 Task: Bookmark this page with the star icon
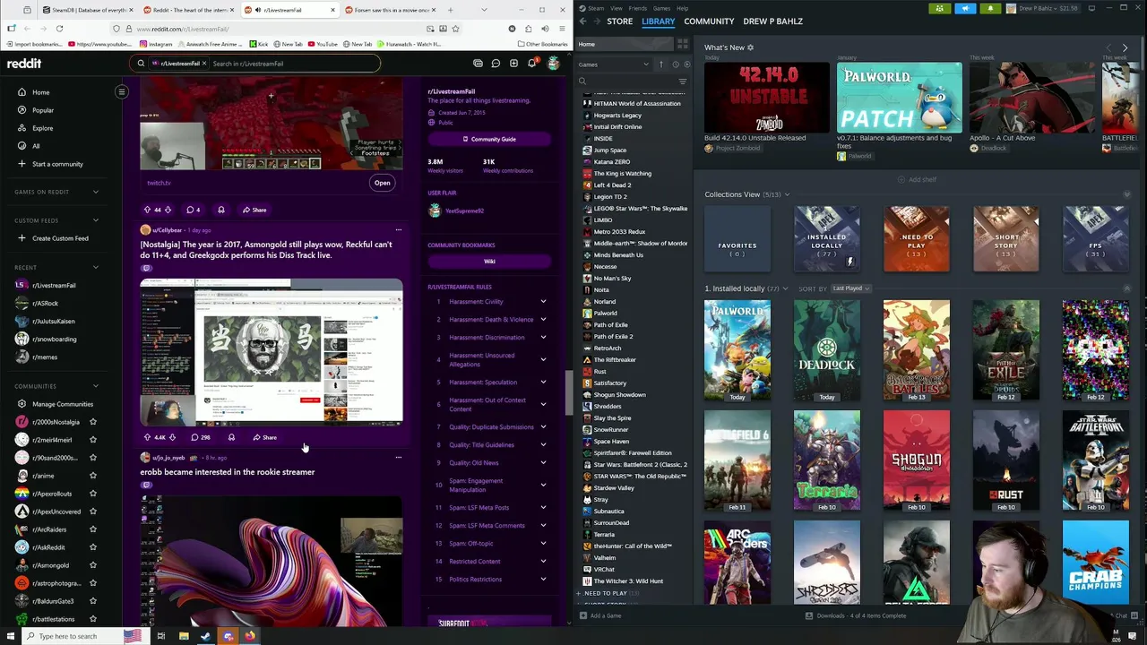(455, 29)
